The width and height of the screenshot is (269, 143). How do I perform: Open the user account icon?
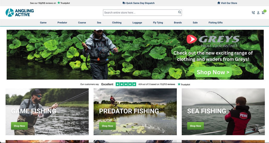tap(258, 13)
